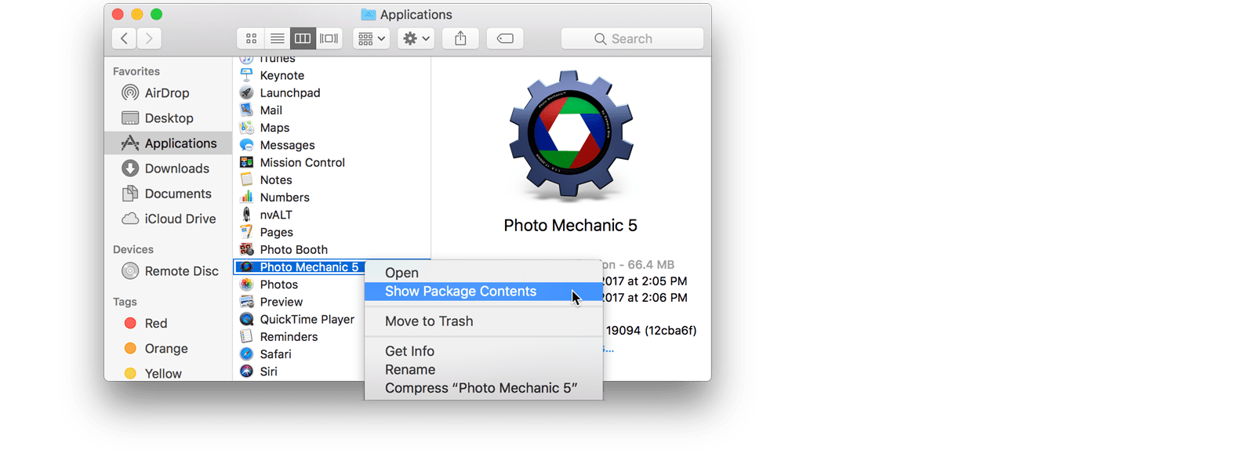Open Desktop from the sidebar

tap(168, 118)
